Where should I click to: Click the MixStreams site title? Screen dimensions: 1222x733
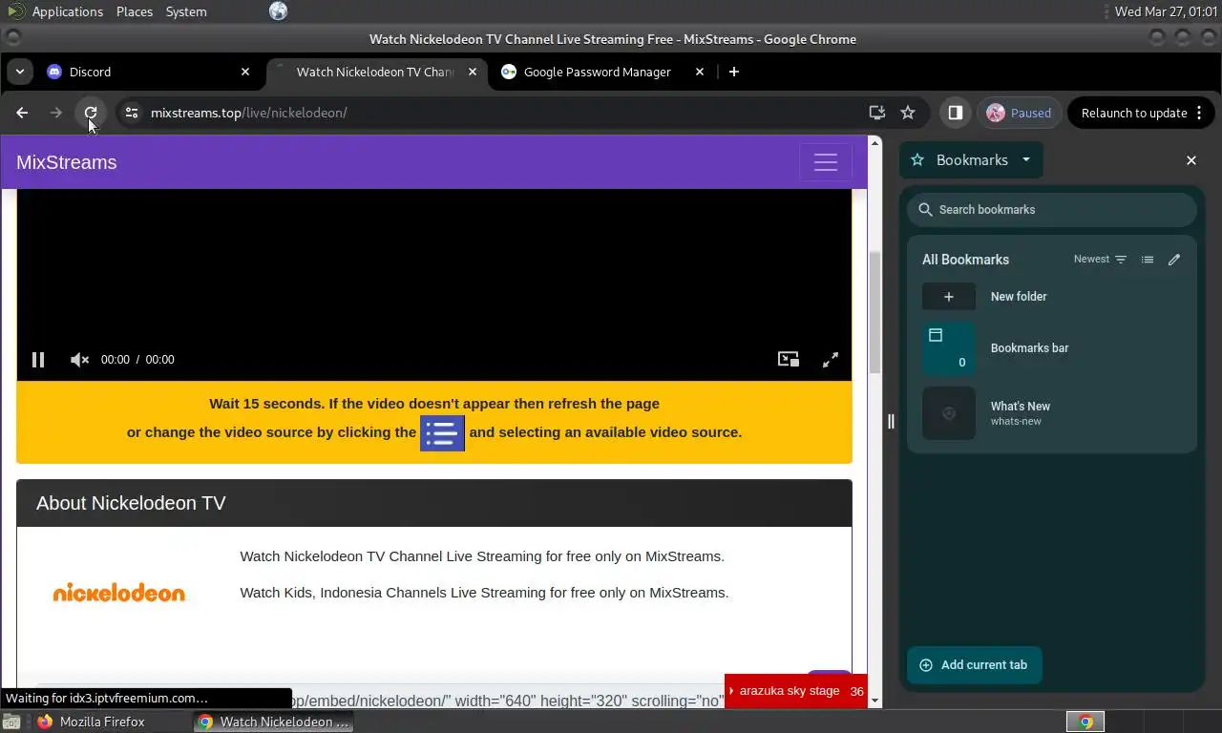[x=67, y=162]
